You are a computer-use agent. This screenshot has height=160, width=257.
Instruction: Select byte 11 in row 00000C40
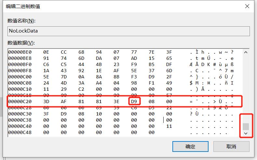click(169, 126)
